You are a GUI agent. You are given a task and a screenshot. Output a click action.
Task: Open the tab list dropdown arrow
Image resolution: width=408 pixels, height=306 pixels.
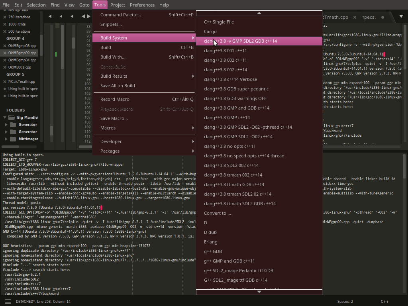(401, 17)
